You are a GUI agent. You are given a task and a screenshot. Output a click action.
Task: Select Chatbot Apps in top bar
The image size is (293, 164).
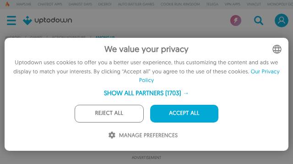[50, 4]
